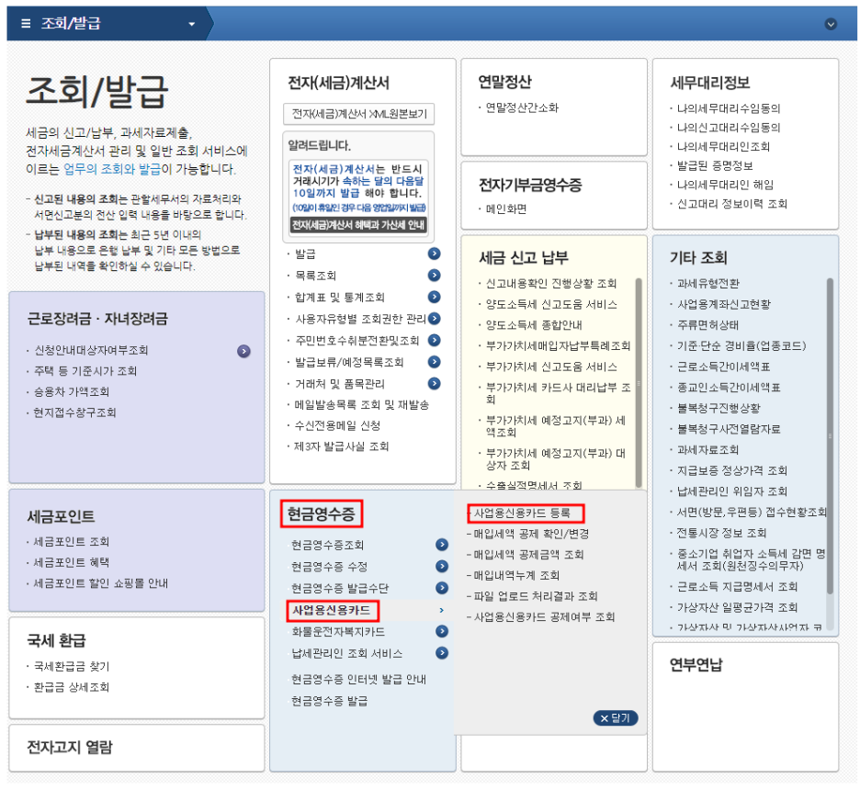Click arrow icon next to 현금영수증 수정
The height and width of the screenshot is (790, 860).
[x=442, y=566]
